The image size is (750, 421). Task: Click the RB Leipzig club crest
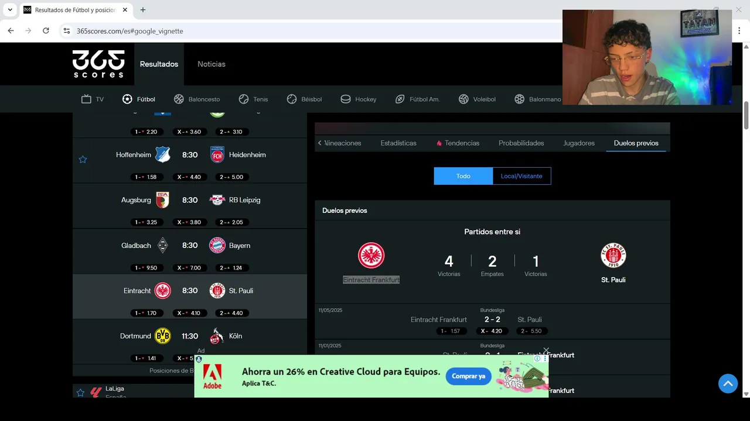[x=217, y=200]
